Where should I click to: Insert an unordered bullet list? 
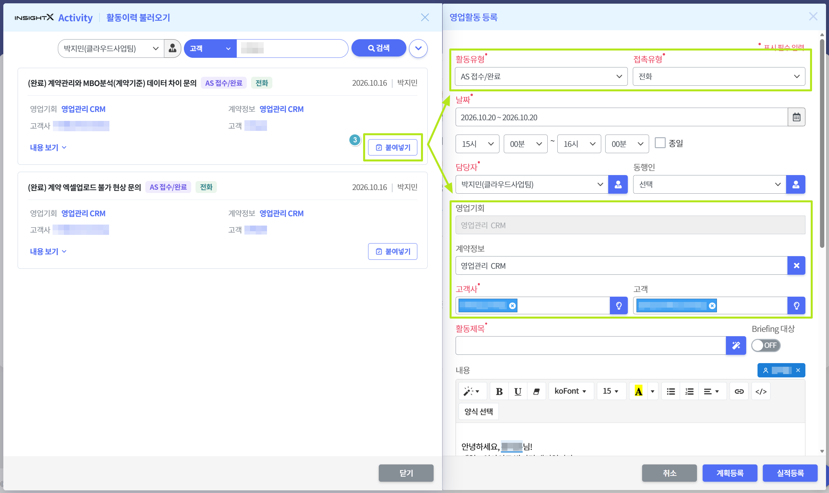(x=671, y=391)
